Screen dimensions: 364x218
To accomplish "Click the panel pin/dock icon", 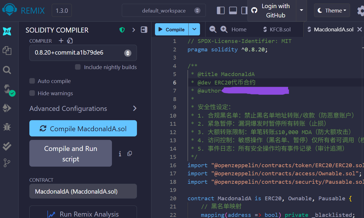I will [x=144, y=30].
